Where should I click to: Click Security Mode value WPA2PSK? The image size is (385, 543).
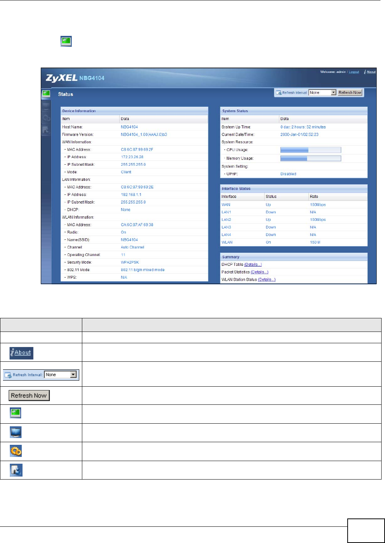(130, 262)
